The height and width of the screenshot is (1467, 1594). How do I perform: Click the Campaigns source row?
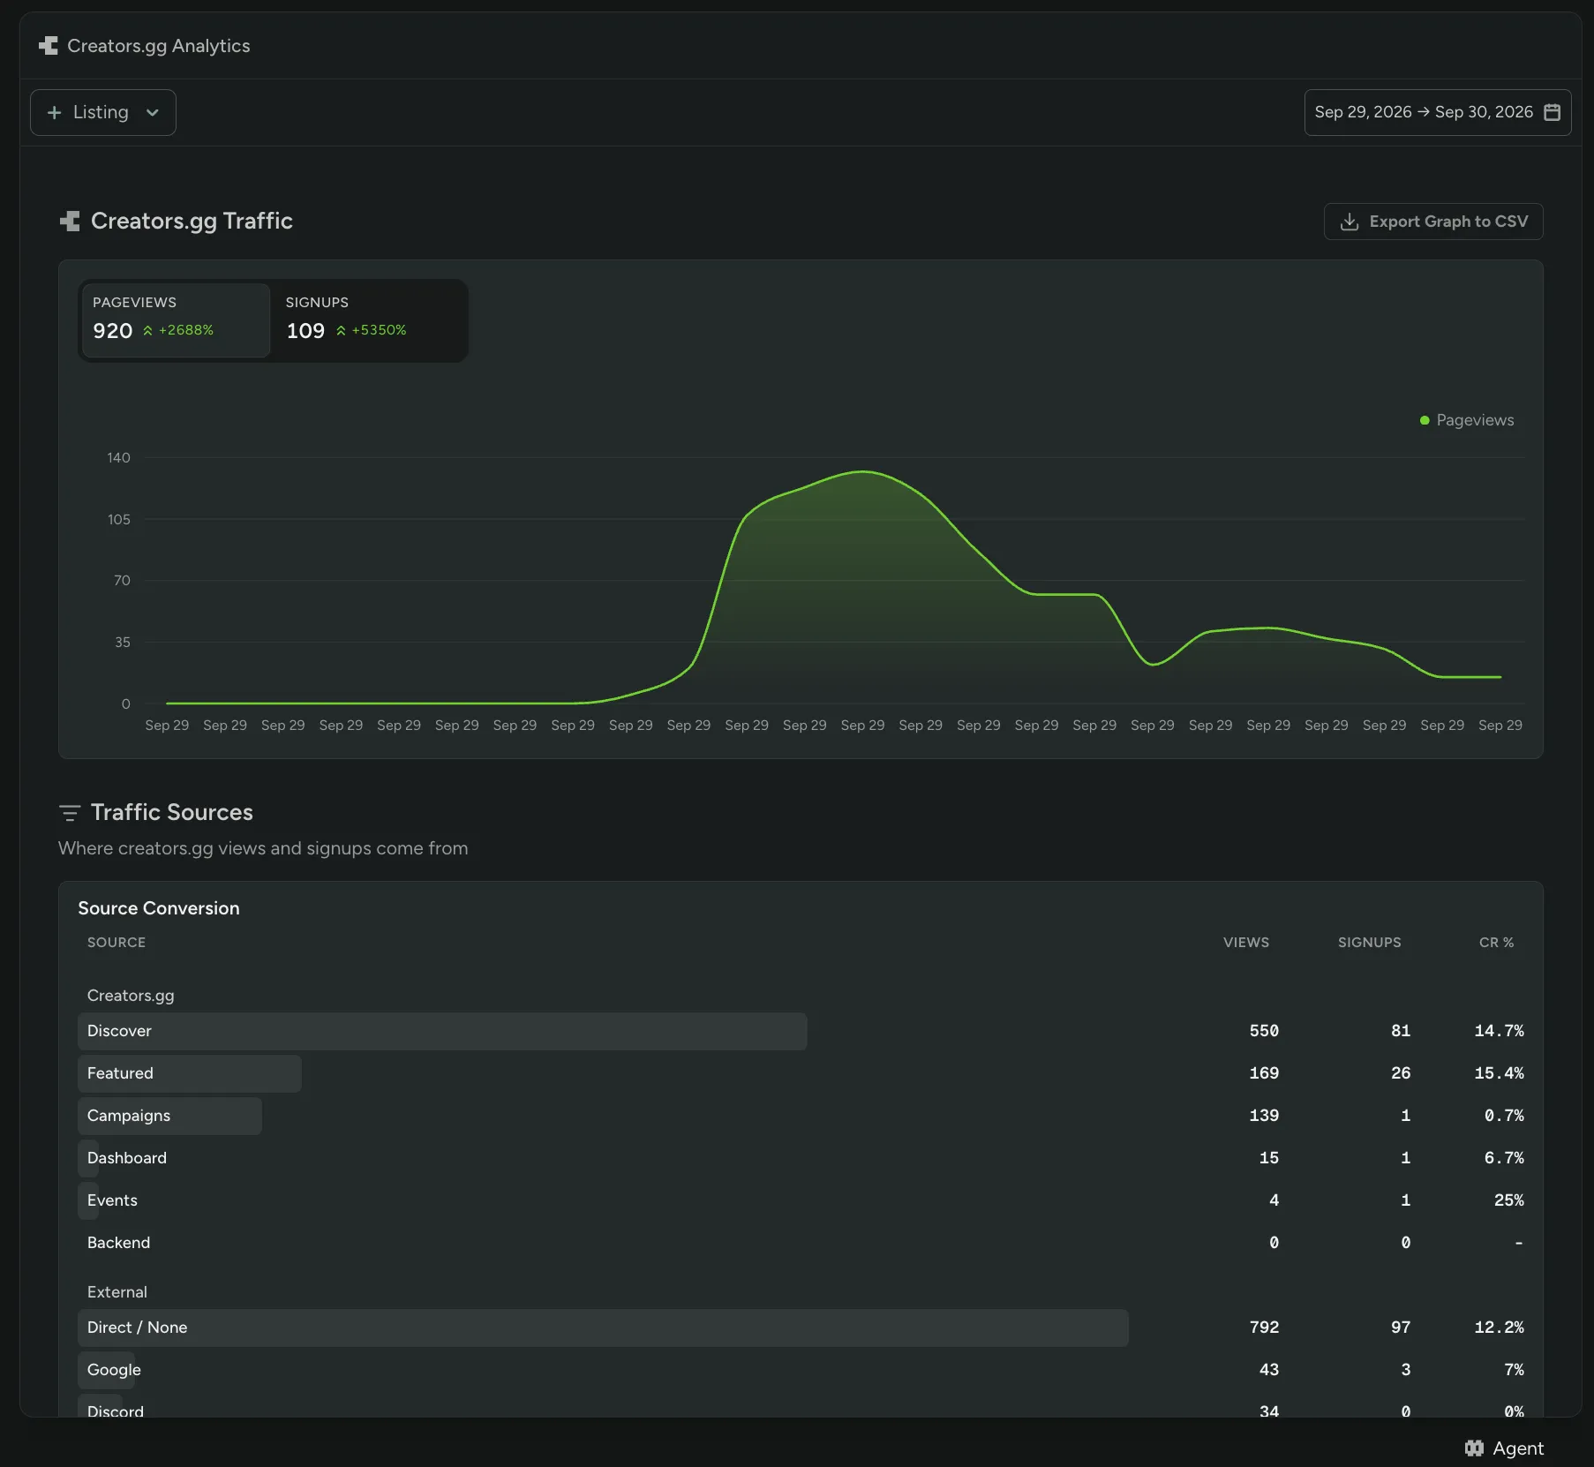(801, 1116)
